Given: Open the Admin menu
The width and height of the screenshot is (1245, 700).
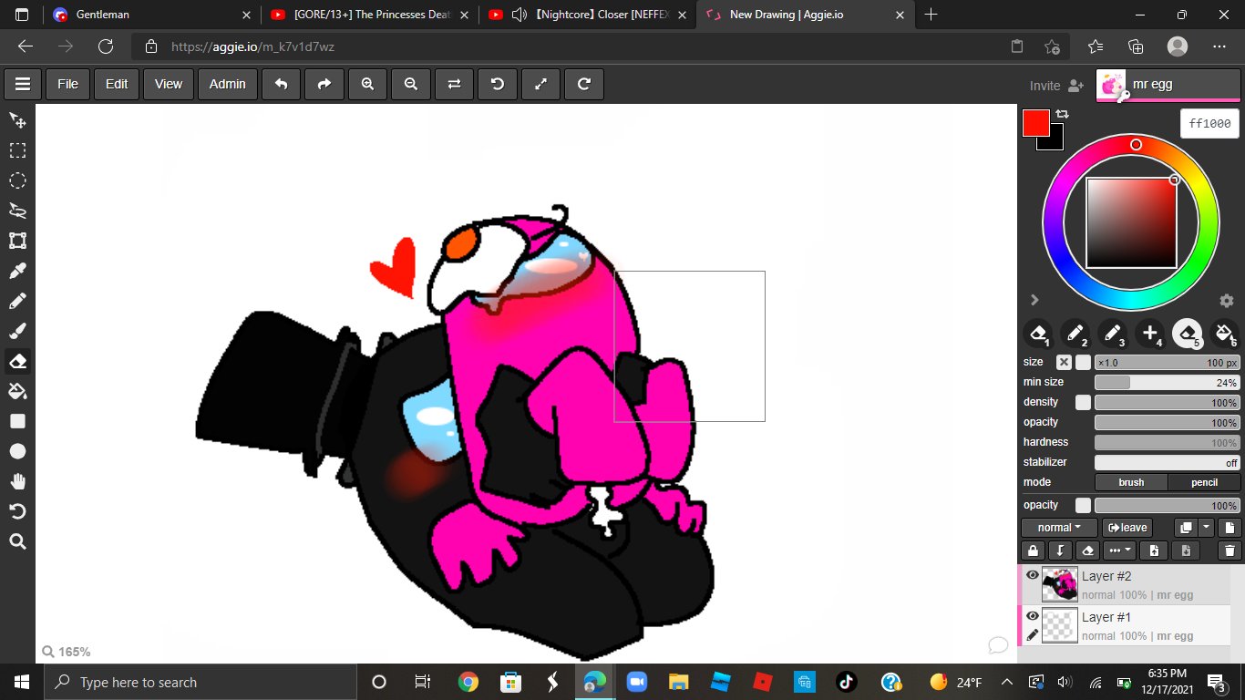Looking at the screenshot, I should 227,84.
